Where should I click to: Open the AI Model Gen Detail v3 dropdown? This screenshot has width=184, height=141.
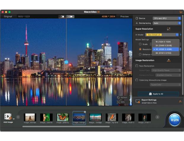click(x=162, y=35)
